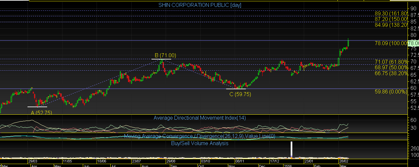
Task: Click the 80 price axis label
Action: point(413,35)
